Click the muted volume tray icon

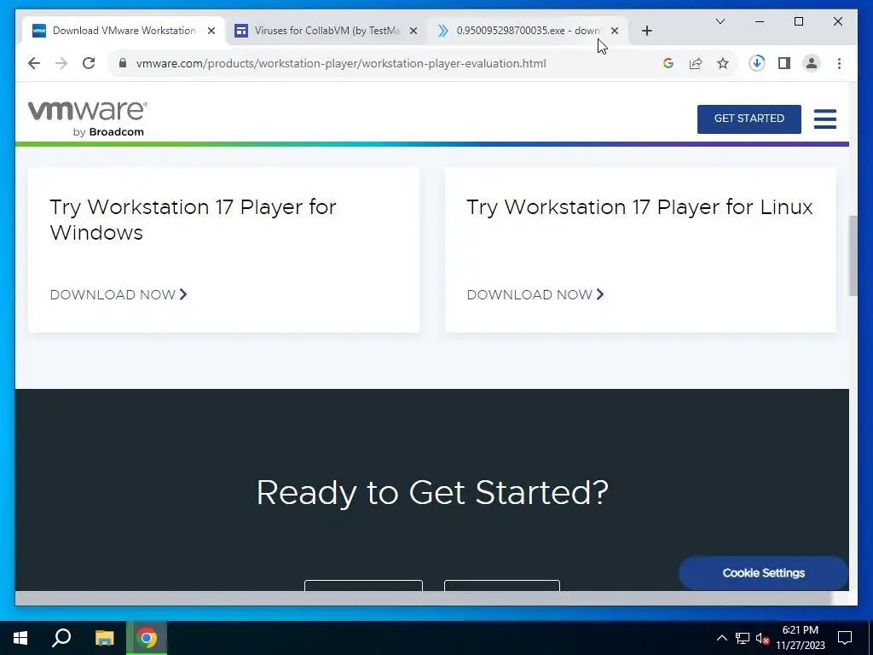(x=762, y=638)
